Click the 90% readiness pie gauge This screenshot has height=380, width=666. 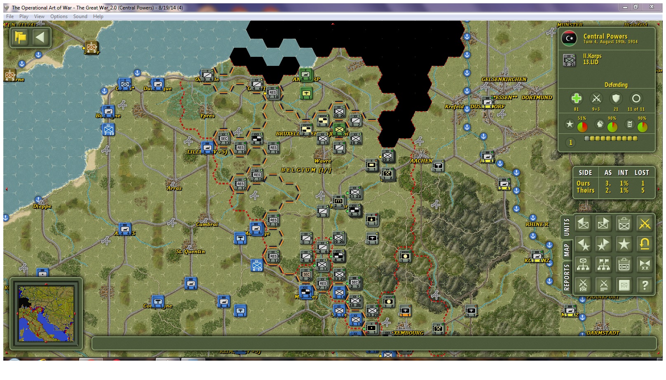point(612,127)
